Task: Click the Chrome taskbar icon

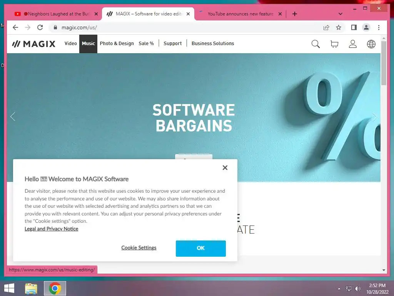Action: pos(55,288)
